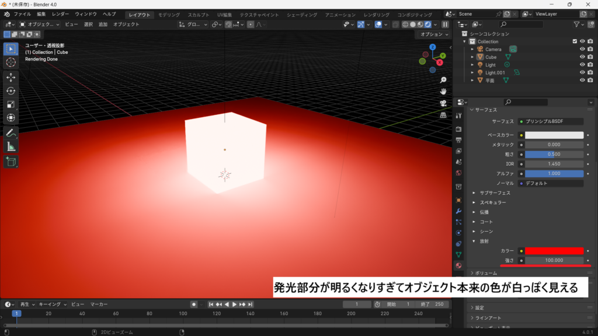The height and width of the screenshot is (336, 598).
Task: Select the Measure tool
Action: tap(11, 146)
